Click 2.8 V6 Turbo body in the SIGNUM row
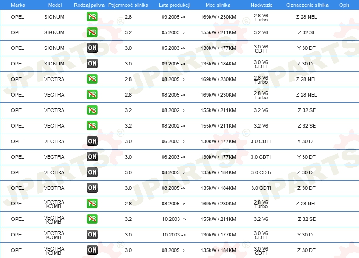The image size is (359, 258). (261, 17)
